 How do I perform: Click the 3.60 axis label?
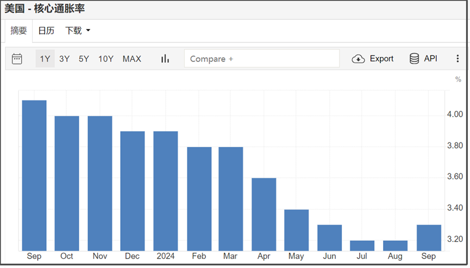coord(455,176)
